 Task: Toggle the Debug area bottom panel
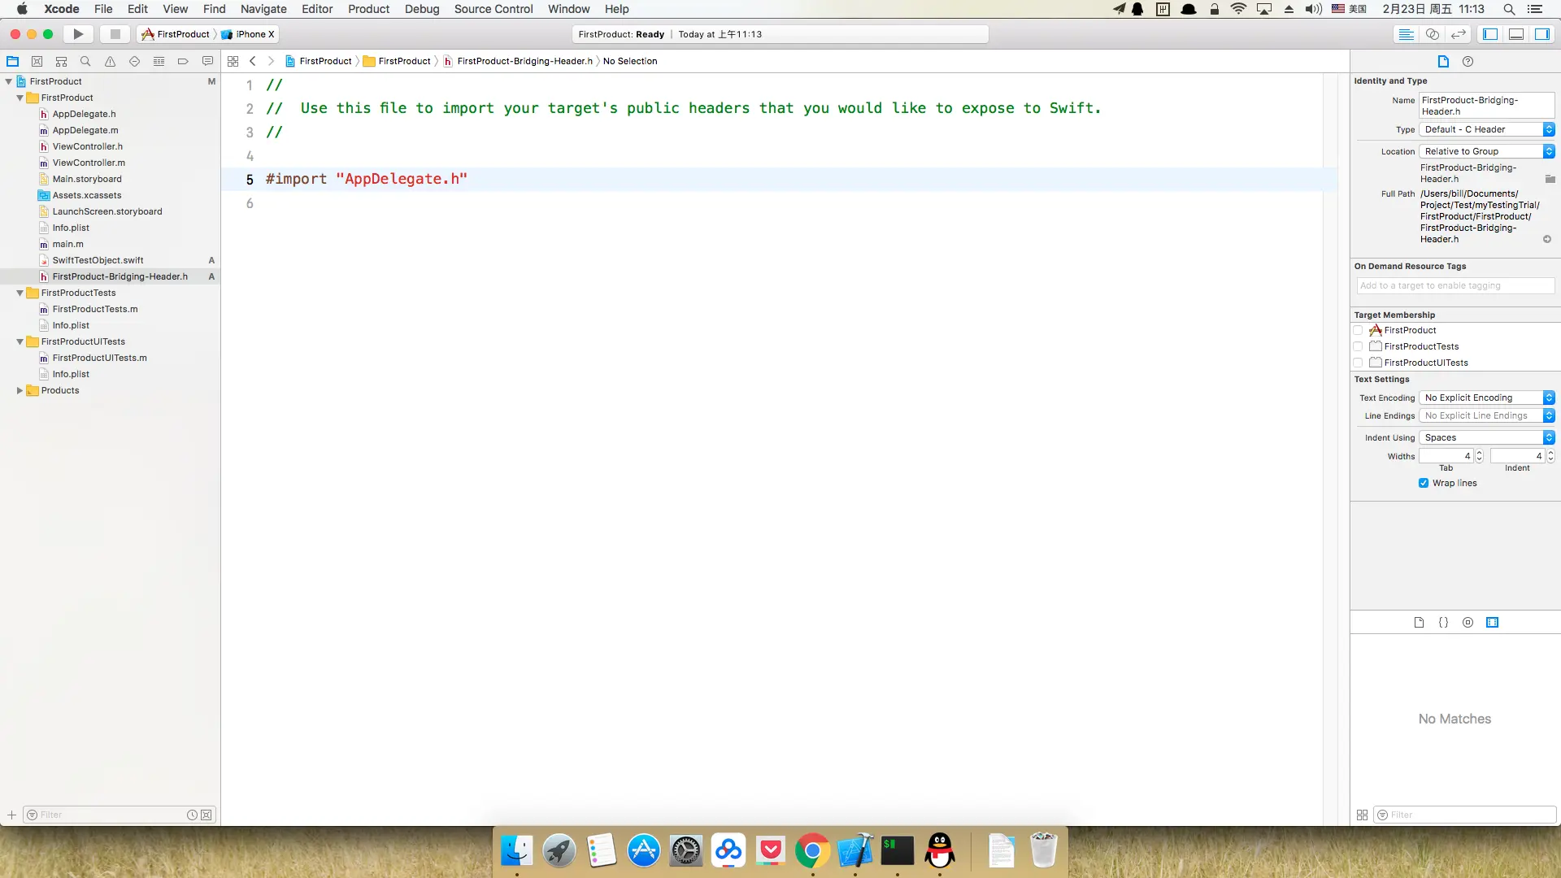coord(1516,34)
